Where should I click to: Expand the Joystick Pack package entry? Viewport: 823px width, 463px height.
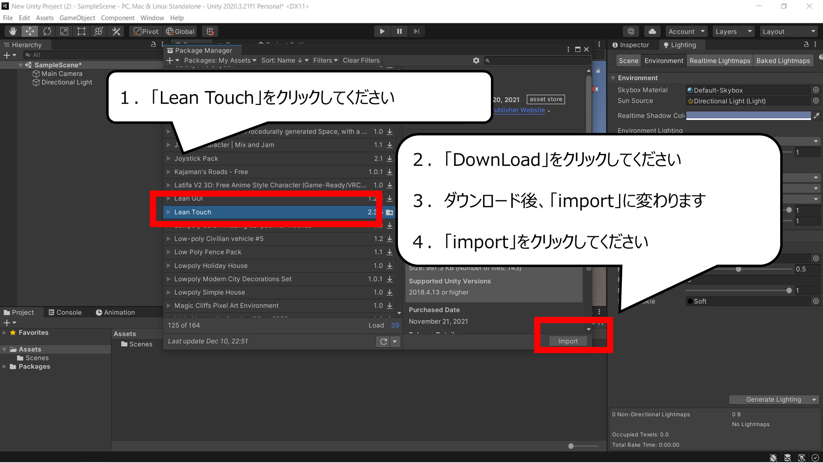pos(168,158)
